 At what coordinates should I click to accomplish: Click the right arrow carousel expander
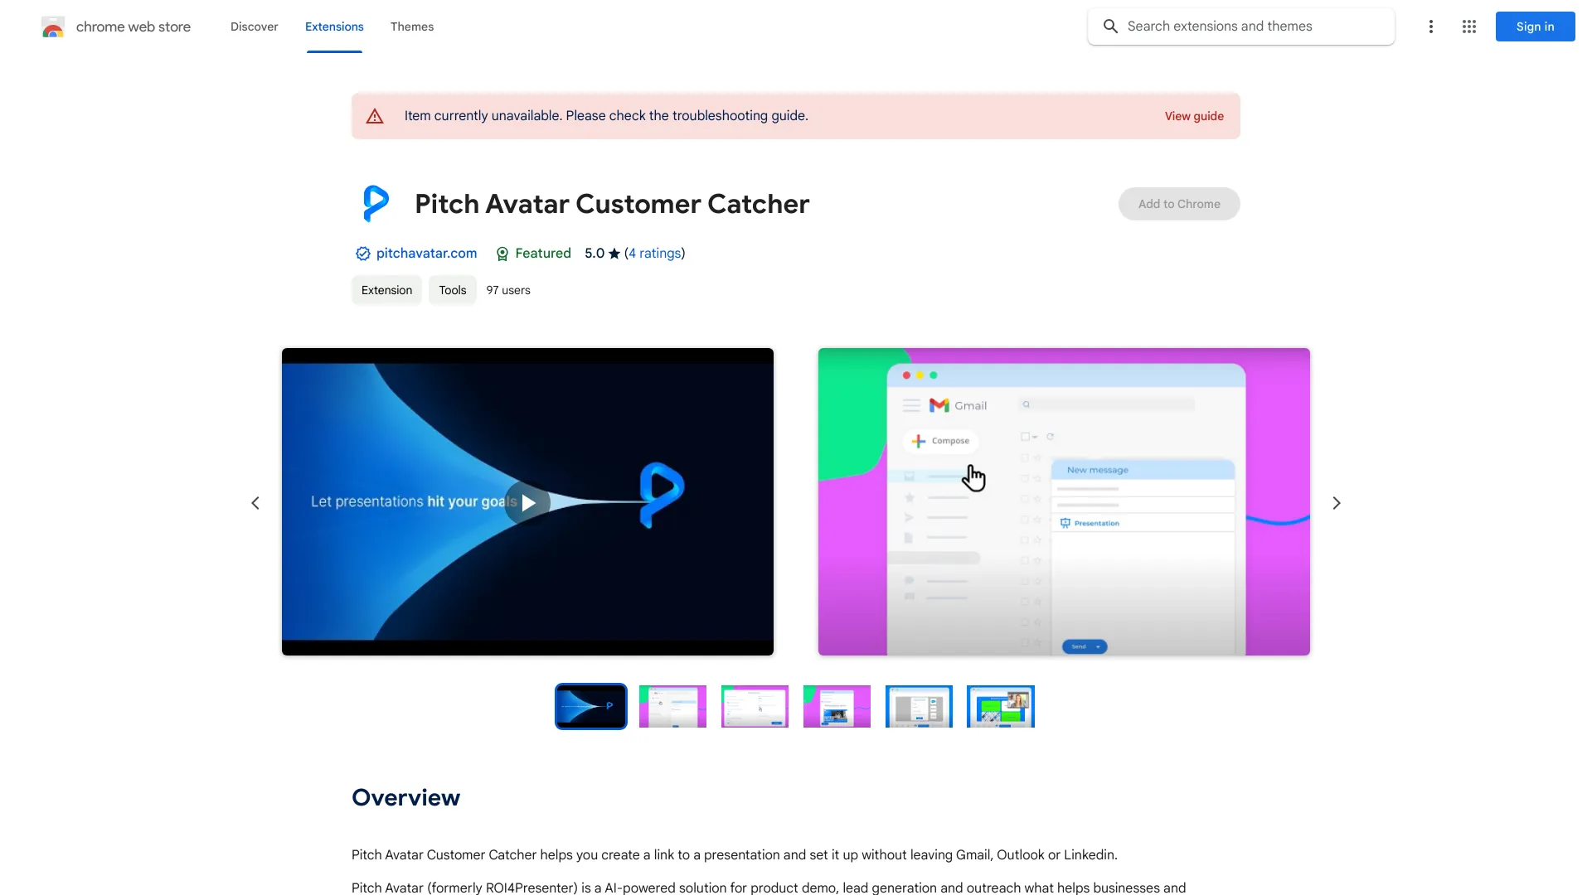coord(1336,503)
